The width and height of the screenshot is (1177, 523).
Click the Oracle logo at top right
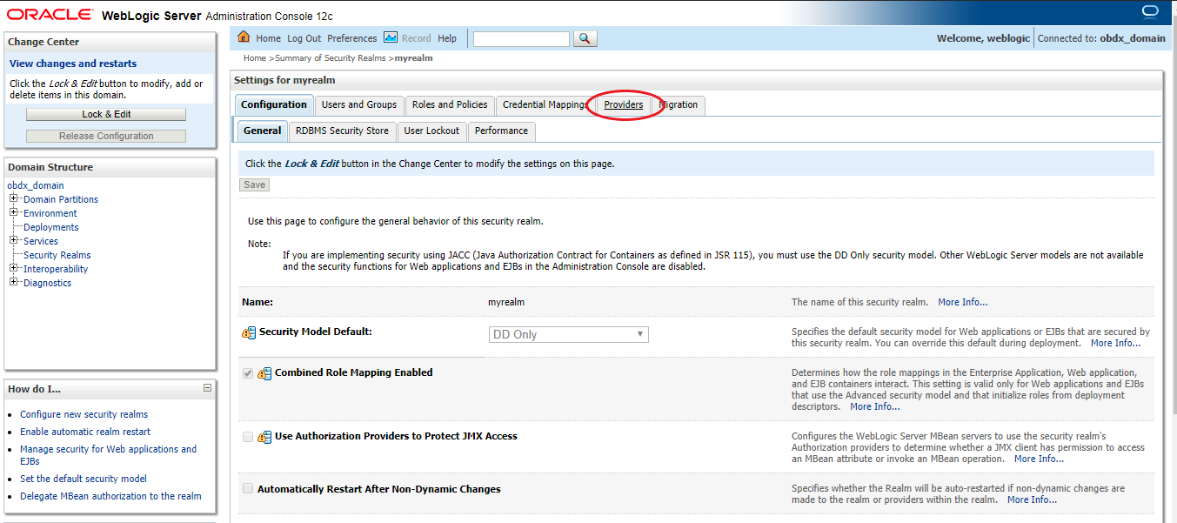coord(1149,12)
